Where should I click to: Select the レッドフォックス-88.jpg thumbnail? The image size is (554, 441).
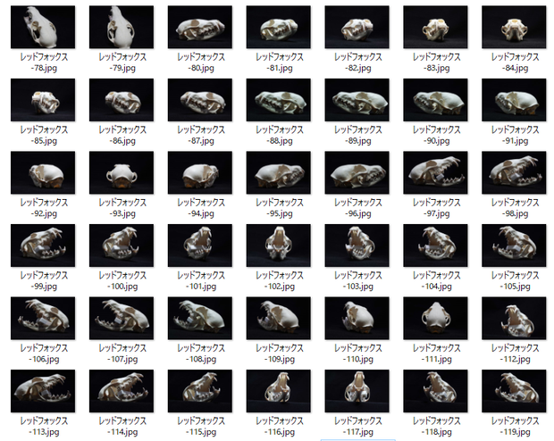pyautogui.click(x=279, y=100)
